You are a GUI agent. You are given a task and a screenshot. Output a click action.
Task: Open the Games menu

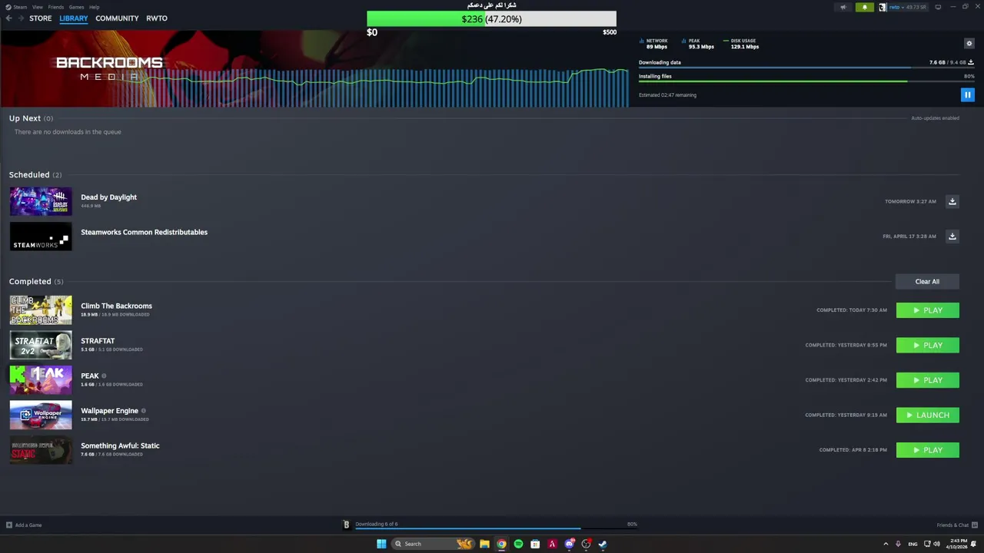tap(76, 7)
